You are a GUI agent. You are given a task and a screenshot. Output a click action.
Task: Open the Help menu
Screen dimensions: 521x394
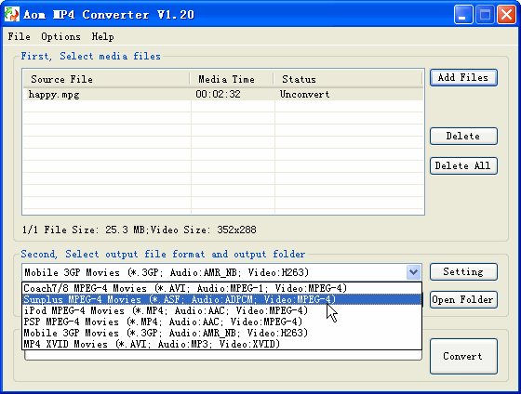point(102,36)
